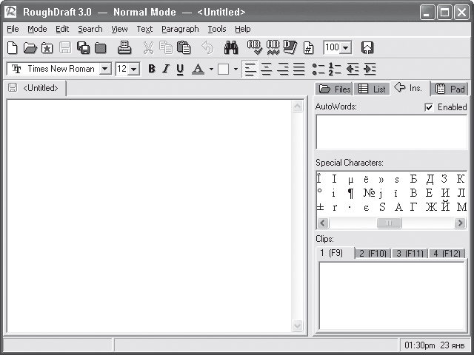
Task: Click the New document icon
Action: click(12, 47)
